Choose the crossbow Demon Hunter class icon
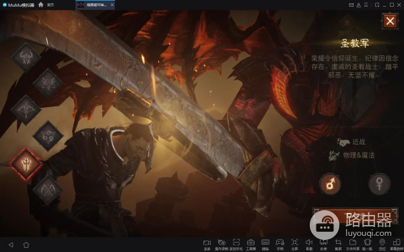 (26, 110)
